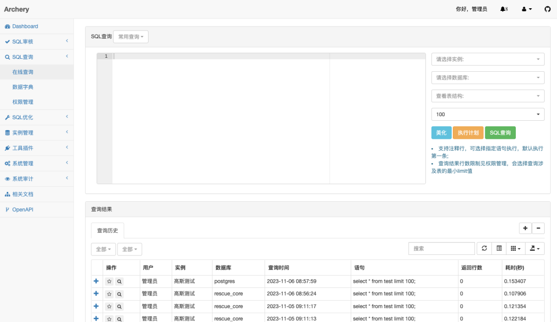Click the SQL查询 magnifier sidebar icon

click(x=7, y=57)
